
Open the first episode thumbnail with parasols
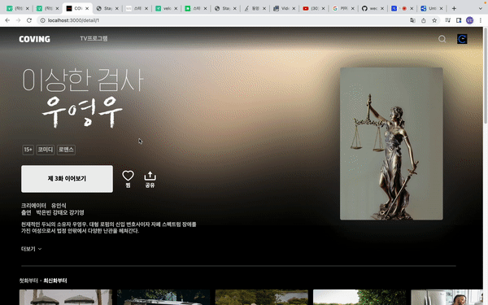pyautogui.click(x=66, y=297)
